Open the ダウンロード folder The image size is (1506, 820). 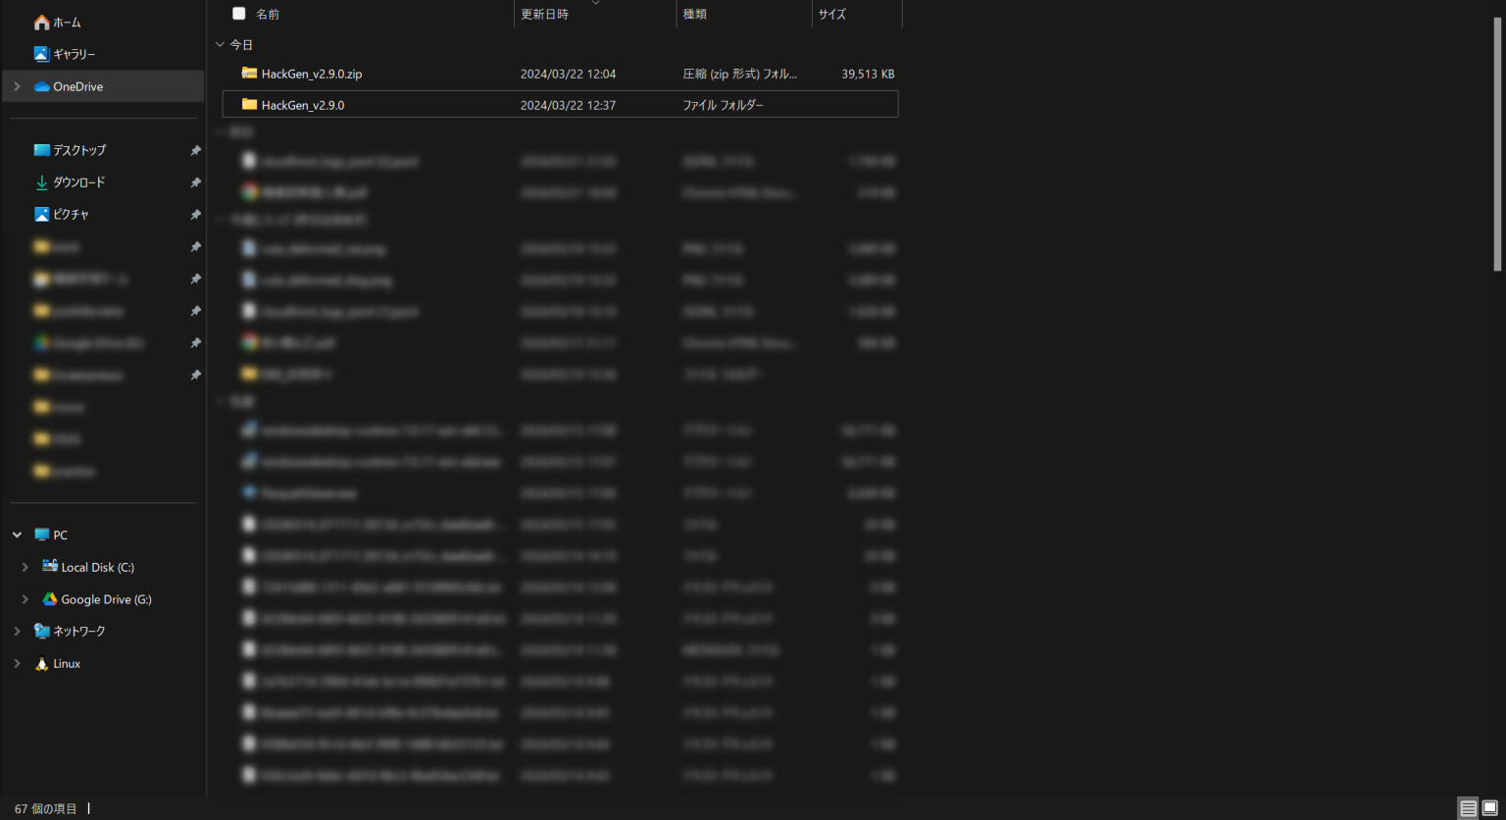click(x=81, y=182)
